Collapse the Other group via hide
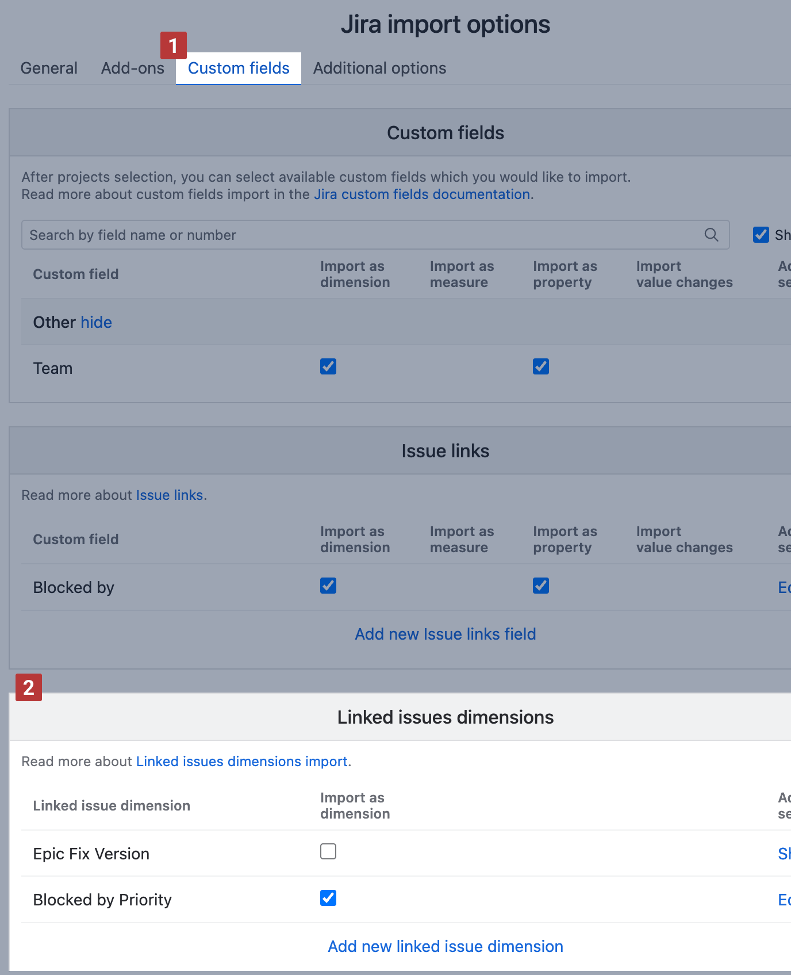The width and height of the screenshot is (791, 975). coord(96,322)
